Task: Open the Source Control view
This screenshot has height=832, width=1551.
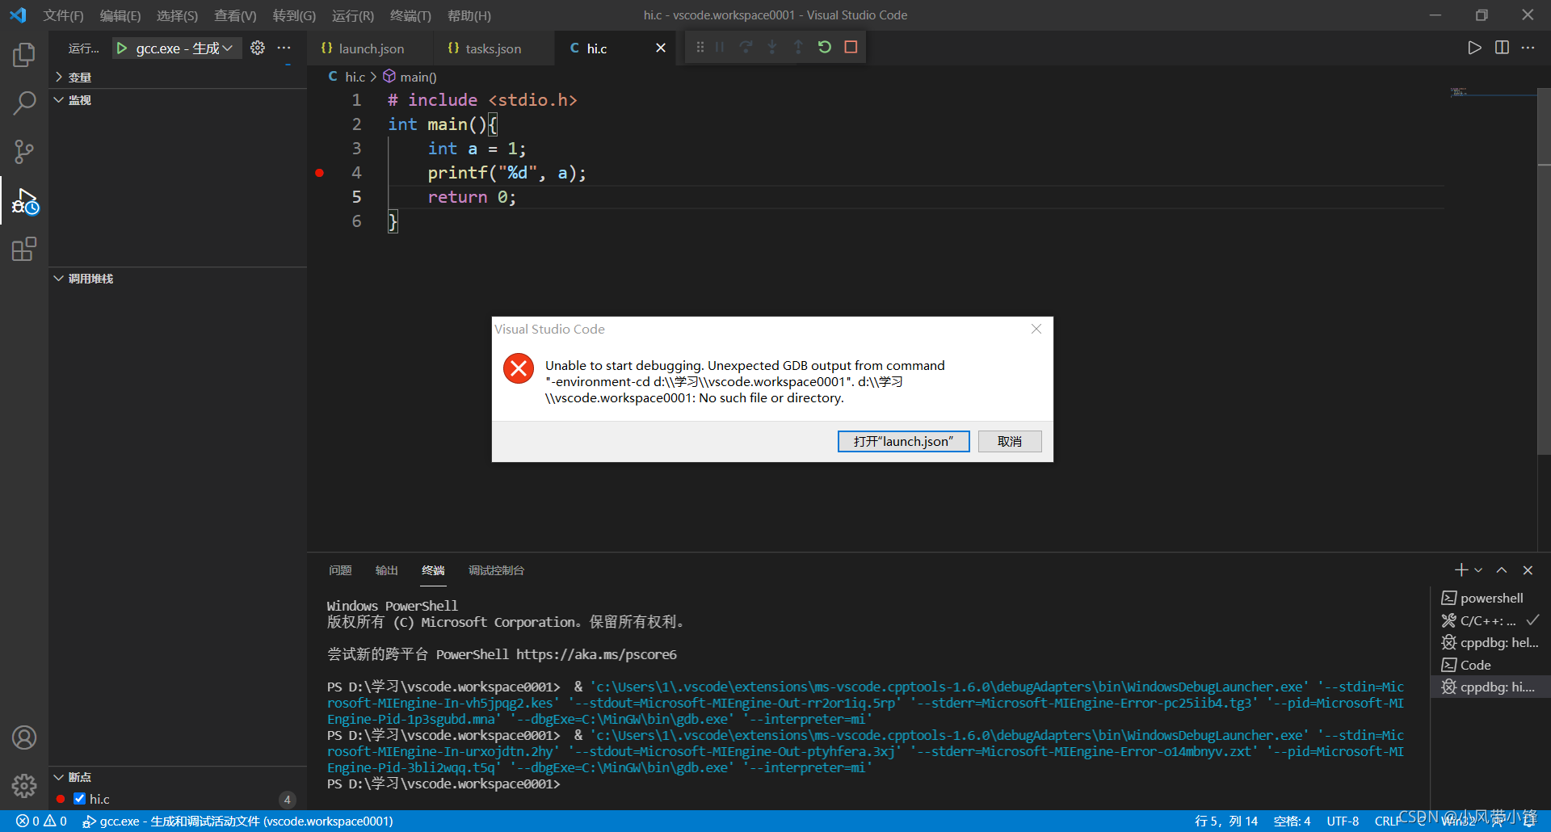Action: pyautogui.click(x=24, y=151)
